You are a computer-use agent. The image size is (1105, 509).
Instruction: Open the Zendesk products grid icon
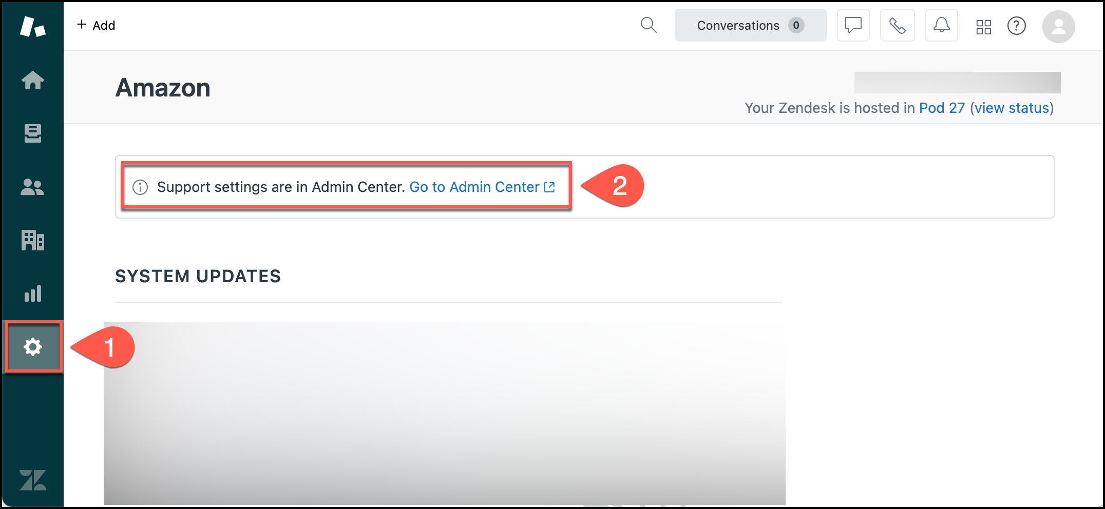[984, 25]
